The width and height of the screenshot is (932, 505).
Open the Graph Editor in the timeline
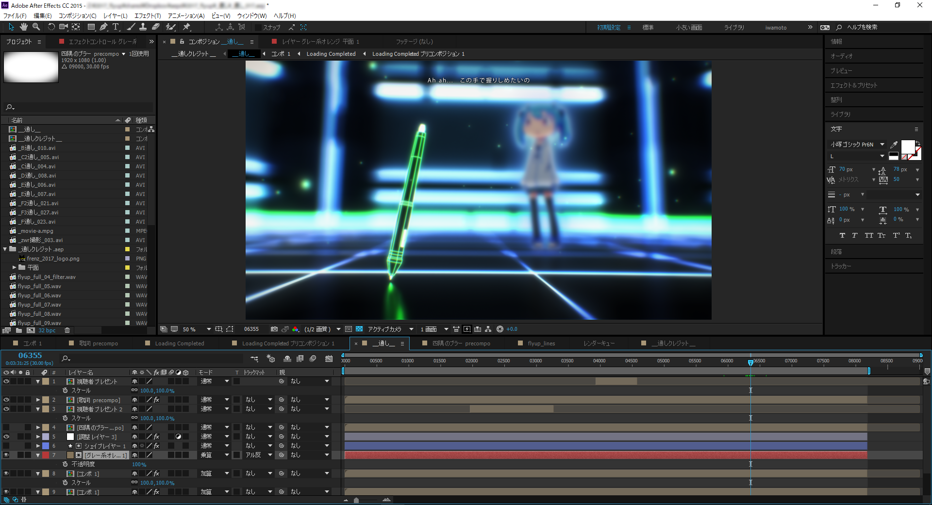point(329,358)
